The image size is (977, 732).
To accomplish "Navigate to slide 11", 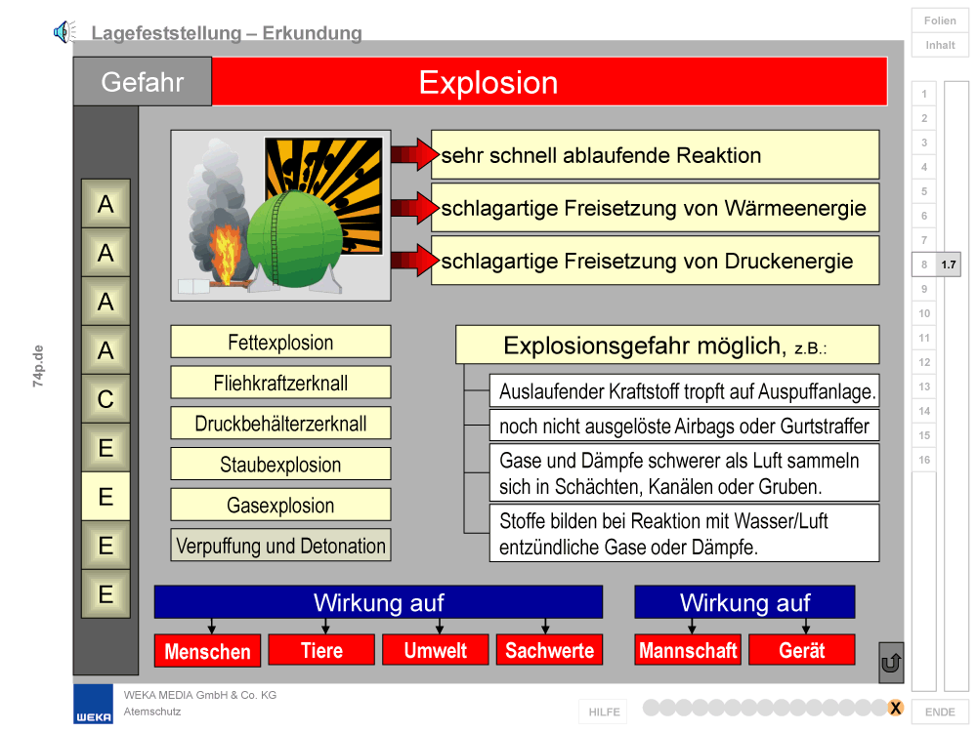I will coord(924,338).
